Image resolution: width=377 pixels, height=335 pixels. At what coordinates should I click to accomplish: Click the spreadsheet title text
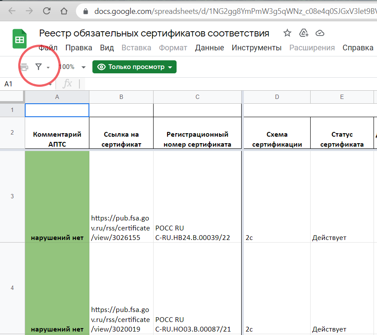coord(154,33)
